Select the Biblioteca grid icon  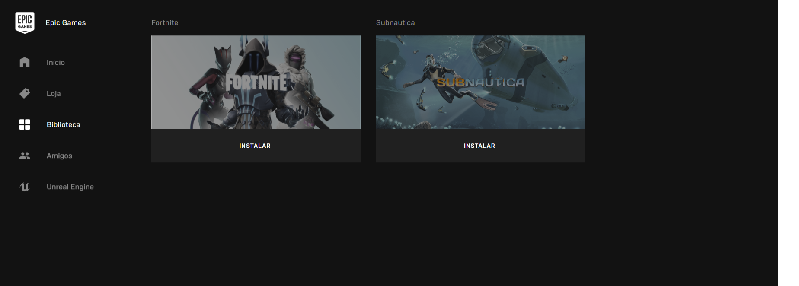[x=25, y=124]
